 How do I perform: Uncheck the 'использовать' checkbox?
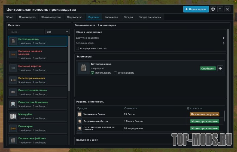click(x=93, y=73)
